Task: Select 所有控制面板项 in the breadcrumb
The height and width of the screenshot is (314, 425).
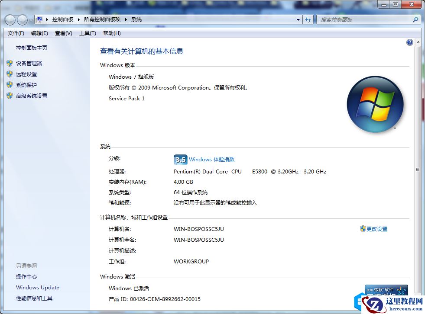Action: (102, 19)
